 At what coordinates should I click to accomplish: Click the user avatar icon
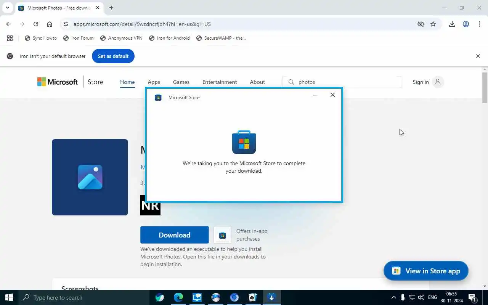[438, 82]
